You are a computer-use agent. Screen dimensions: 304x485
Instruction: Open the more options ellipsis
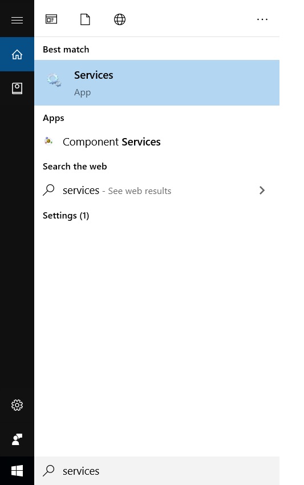262,19
